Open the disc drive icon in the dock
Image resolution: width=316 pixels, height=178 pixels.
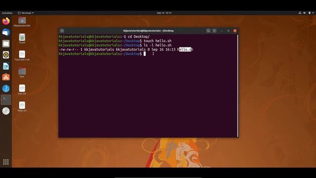click(6, 111)
